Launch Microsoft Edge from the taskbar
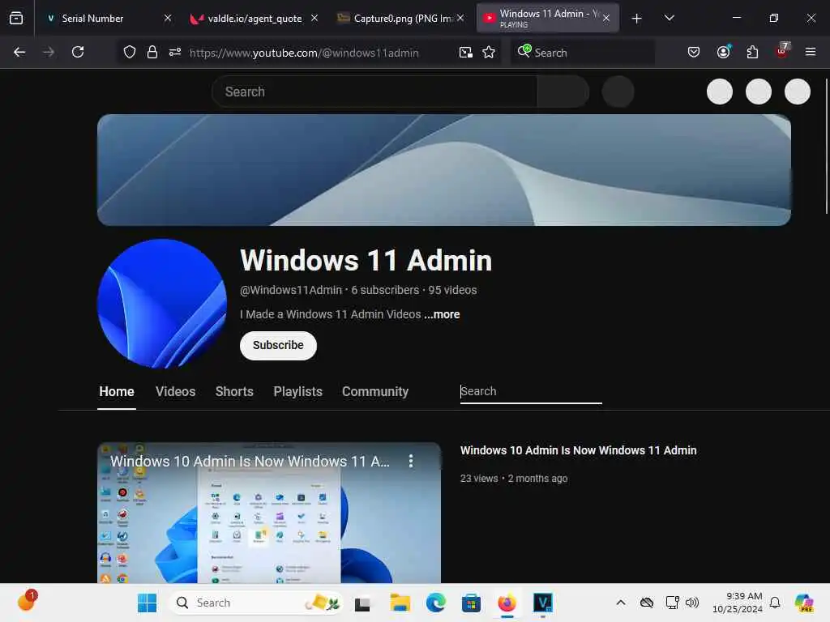This screenshot has height=622, width=830. (435, 603)
